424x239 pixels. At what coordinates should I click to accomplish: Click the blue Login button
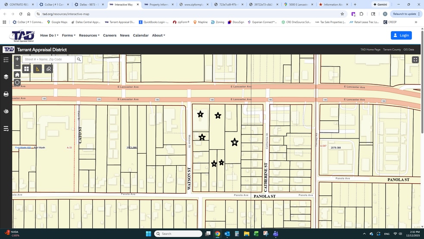401,35
